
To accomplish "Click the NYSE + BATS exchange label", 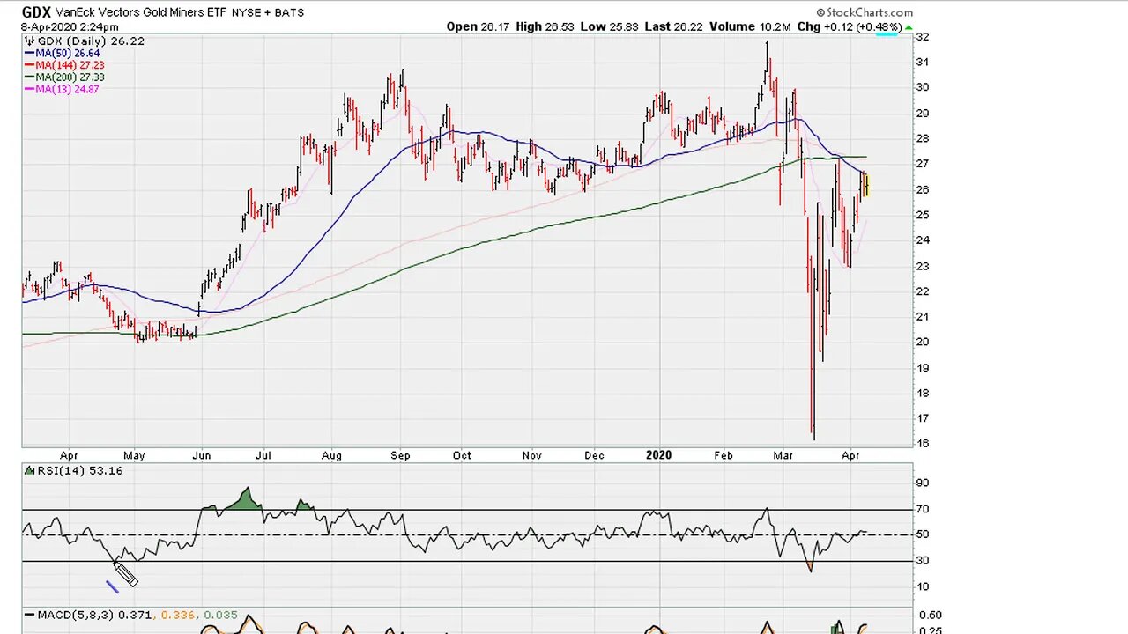I will (268, 13).
